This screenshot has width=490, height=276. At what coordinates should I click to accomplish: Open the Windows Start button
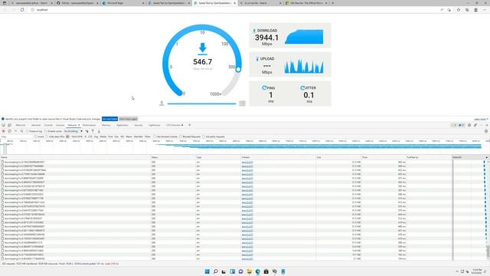tap(207, 271)
